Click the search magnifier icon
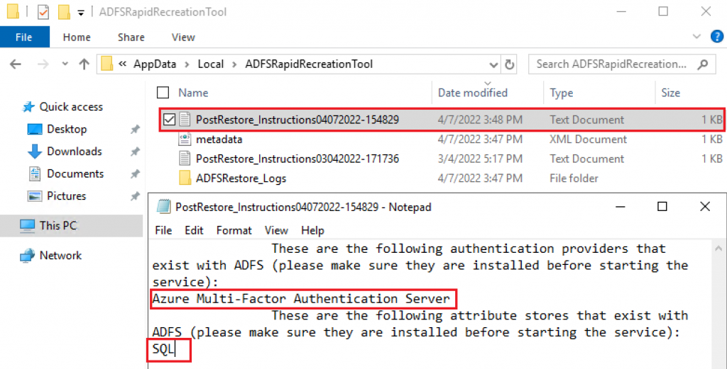Screen dimensions: 727x369 (703, 64)
